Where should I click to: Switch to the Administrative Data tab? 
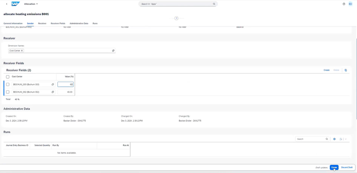[x=79, y=24]
